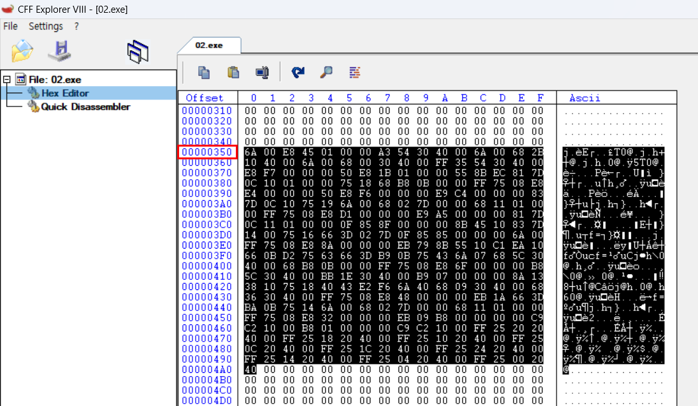Click the Copy icon in hex toolbar

click(204, 72)
